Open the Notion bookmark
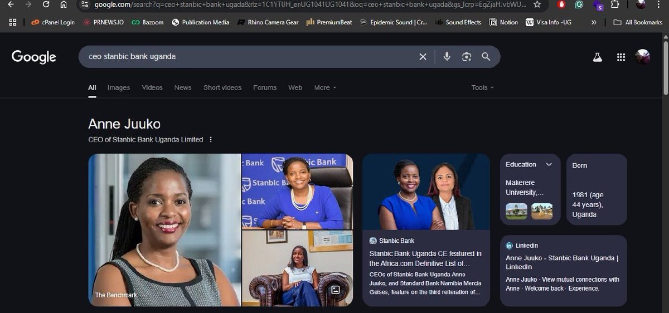This screenshot has width=669, height=313. (x=503, y=22)
